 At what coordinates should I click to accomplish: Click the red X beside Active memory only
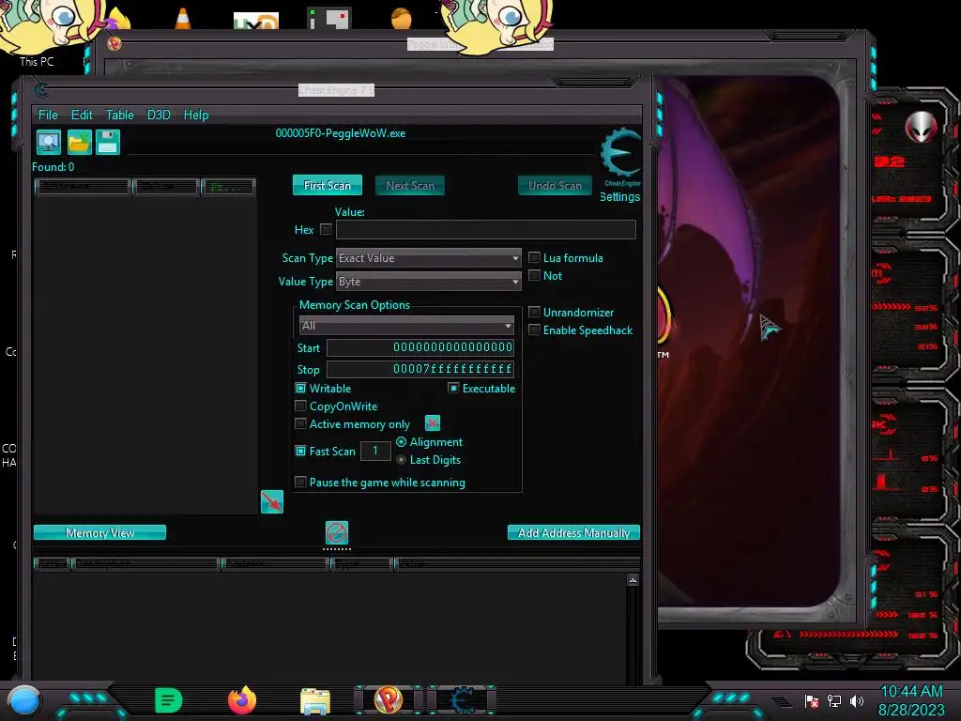pos(432,423)
